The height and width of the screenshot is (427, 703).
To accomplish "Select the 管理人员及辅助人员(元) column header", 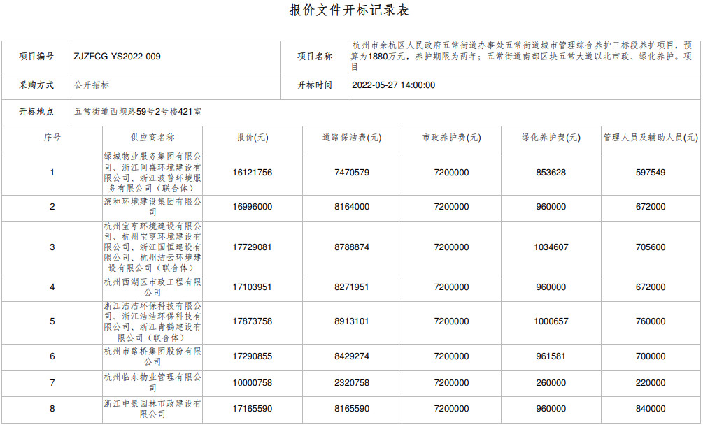I will [x=651, y=138].
